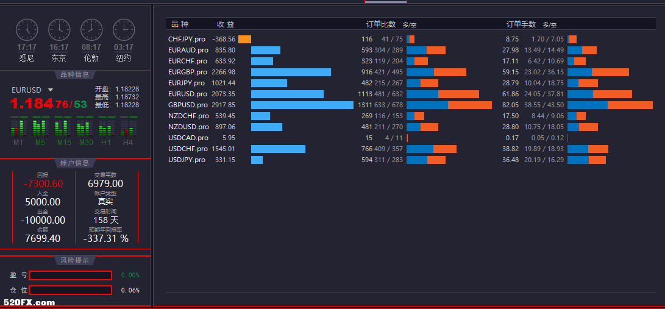The width and height of the screenshot is (665, 309).
Task: Click the -337.31 % annual return value
Action: pyautogui.click(x=106, y=239)
